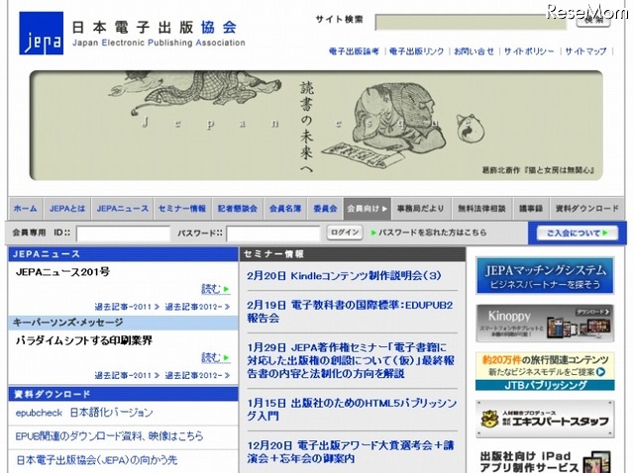This screenshot has height=473, width=634.
Task: Open 過去記事-2011 under JEPAニュース201号
Action: coord(127,307)
